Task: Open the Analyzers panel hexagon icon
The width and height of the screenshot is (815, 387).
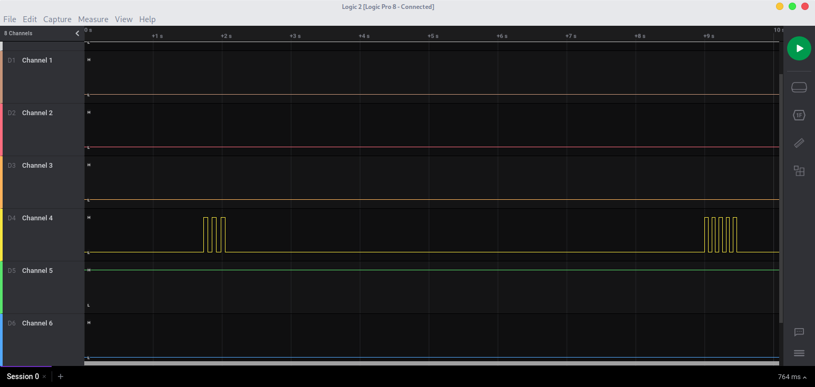Action: coord(799,115)
